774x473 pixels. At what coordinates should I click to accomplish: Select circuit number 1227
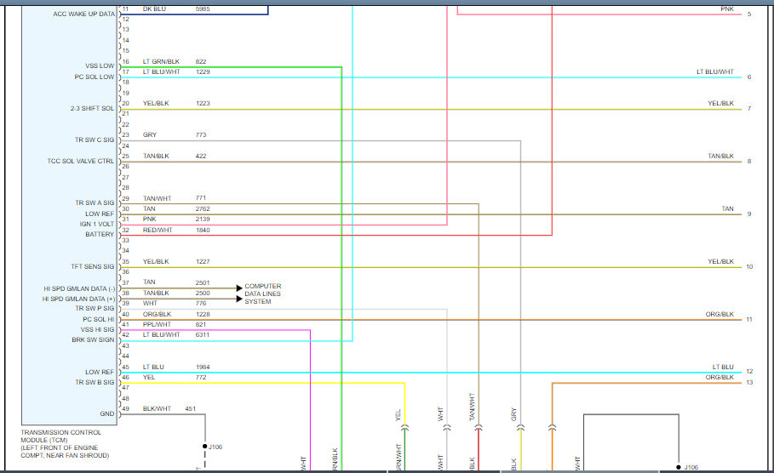[203, 261]
